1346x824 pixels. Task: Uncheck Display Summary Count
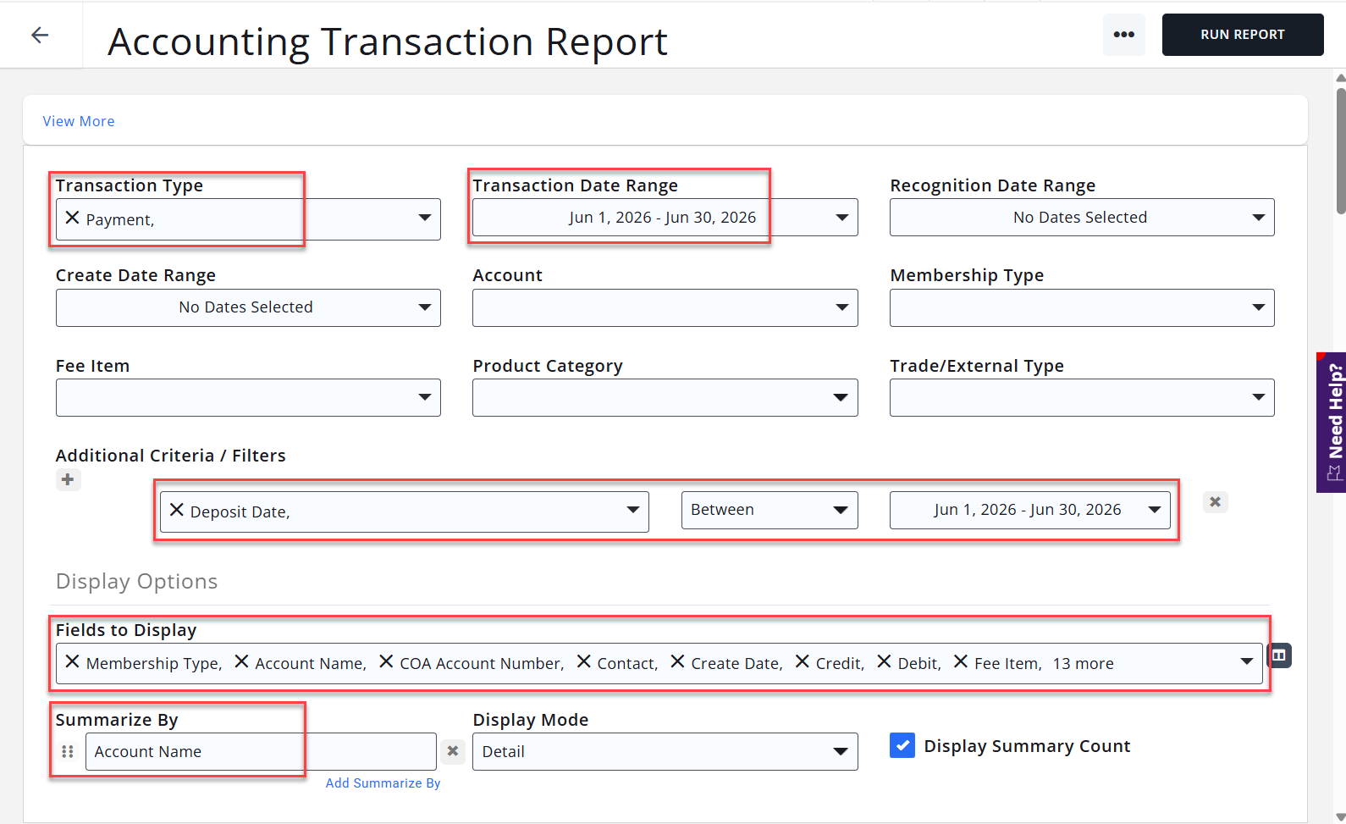(902, 745)
